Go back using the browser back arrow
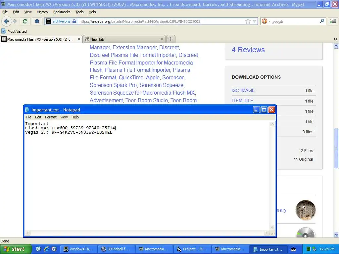This screenshot has width=339, height=254. (x=7, y=21)
